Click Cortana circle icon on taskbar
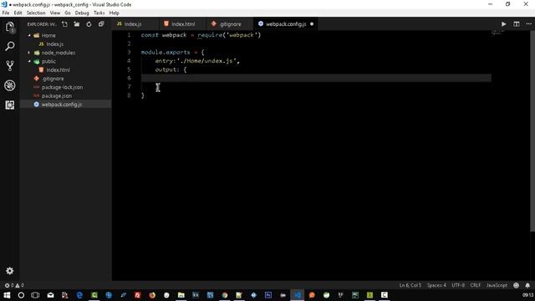 21,295
